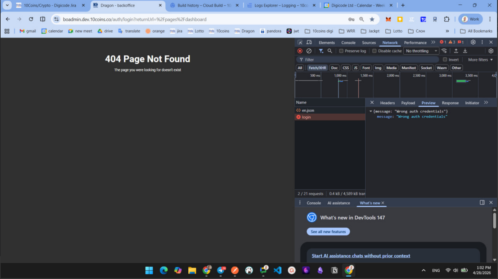Viewport: 498px width, 279px height.
Task: Close the request details pane
Action: 372,102
